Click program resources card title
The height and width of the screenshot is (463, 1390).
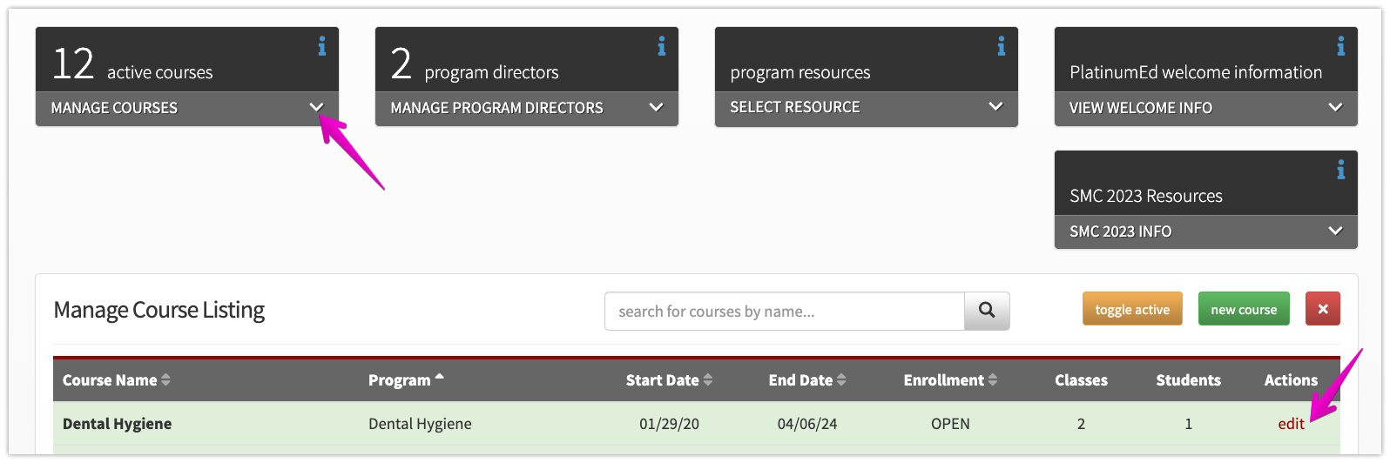click(800, 72)
